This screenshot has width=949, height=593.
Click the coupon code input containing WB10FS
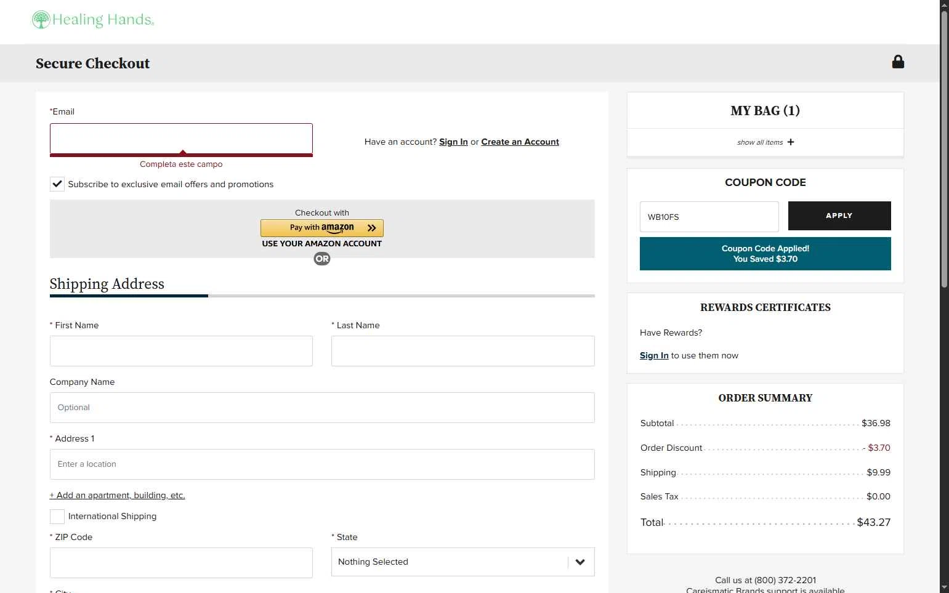tap(709, 217)
